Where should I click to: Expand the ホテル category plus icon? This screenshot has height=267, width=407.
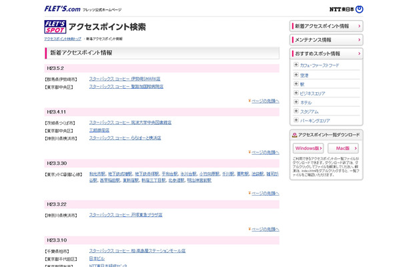tap(296, 102)
